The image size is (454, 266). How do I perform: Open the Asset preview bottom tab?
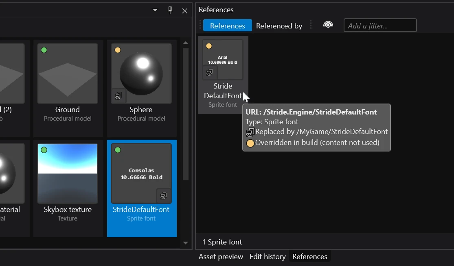221,257
